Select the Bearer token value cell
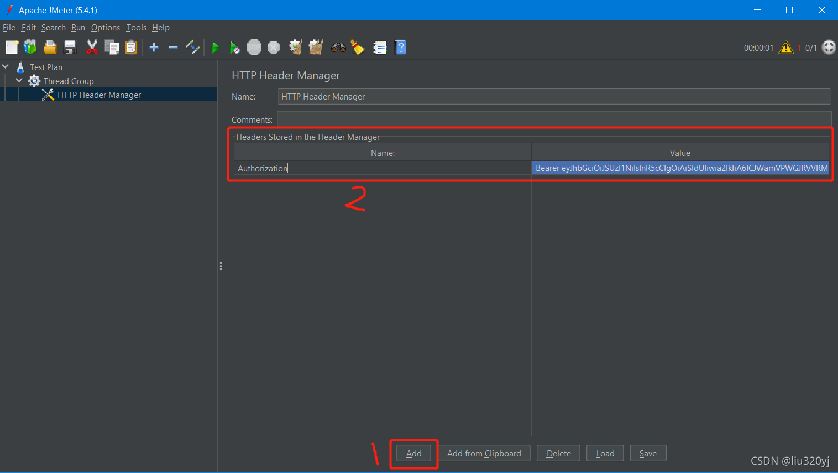Viewport: 838px width, 473px height. [x=680, y=168]
